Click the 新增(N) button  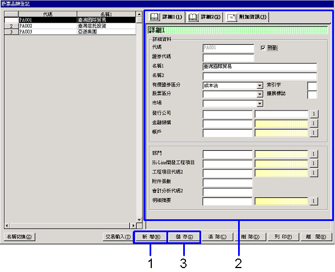[151, 237]
